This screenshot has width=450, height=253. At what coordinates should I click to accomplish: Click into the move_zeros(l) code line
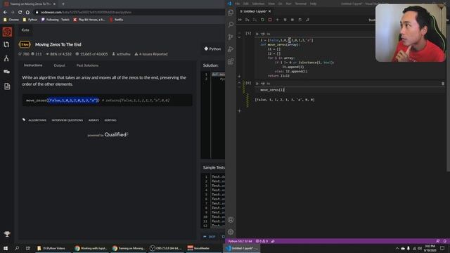[x=272, y=90]
